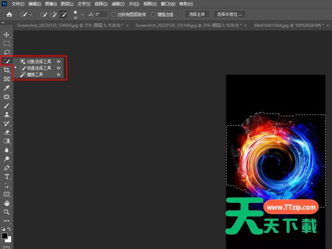Click the 选择主体 button
Image resolution: width=332 pixels, height=249 pixels.
point(198,14)
